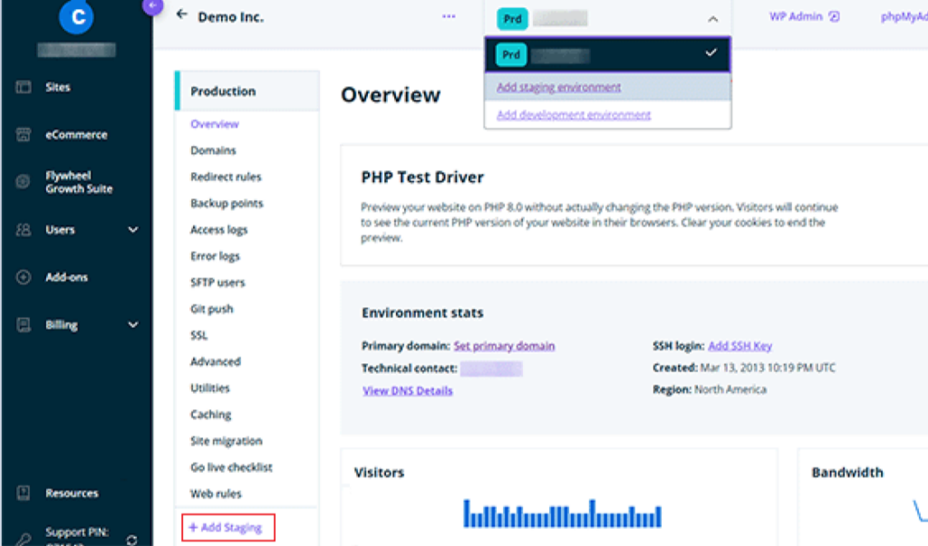The width and height of the screenshot is (928, 546).
Task: Collapse the environment selector dropdown
Action: click(712, 18)
